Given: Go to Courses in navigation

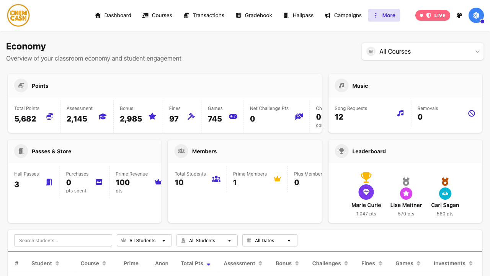Looking at the screenshot, I should coord(157,15).
